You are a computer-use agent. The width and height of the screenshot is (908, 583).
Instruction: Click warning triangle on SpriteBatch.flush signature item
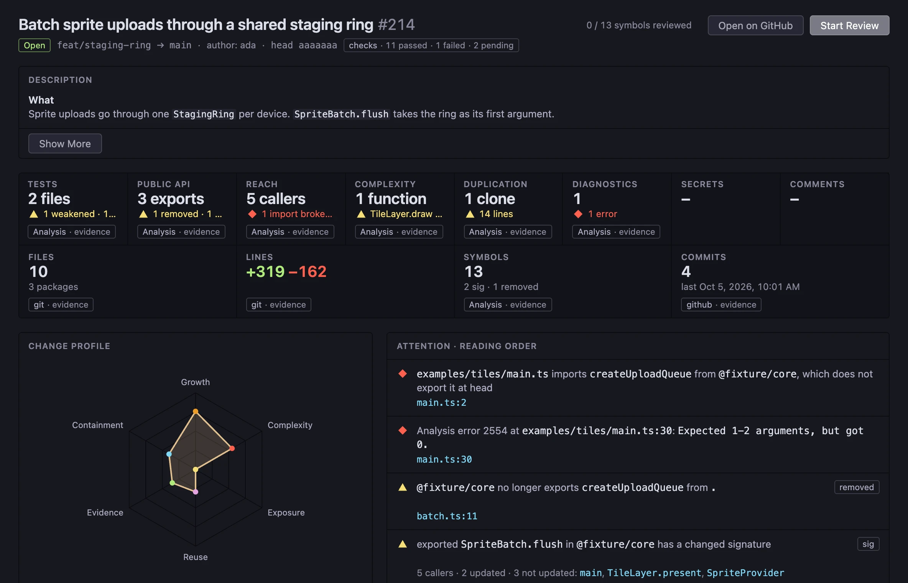click(x=403, y=544)
